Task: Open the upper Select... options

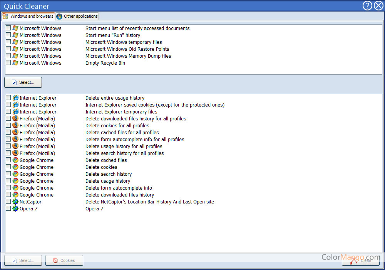Action: [23, 82]
